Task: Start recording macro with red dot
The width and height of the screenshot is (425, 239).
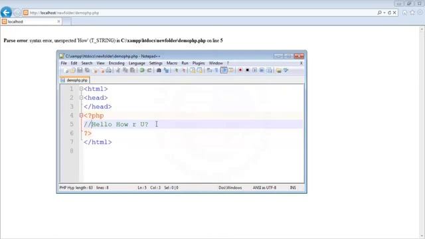Action: pyautogui.click(x=240, y=70)
